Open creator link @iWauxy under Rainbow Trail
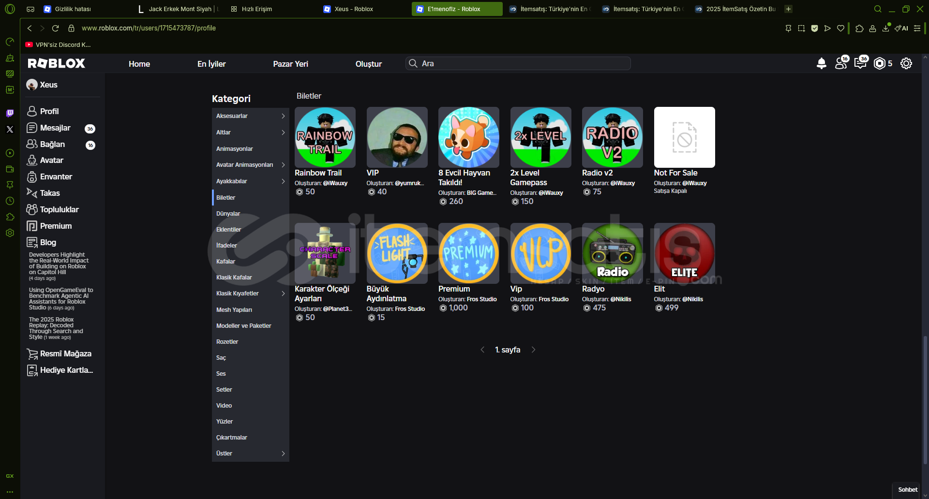Screen dimensions: 929x499 [335, 183]
